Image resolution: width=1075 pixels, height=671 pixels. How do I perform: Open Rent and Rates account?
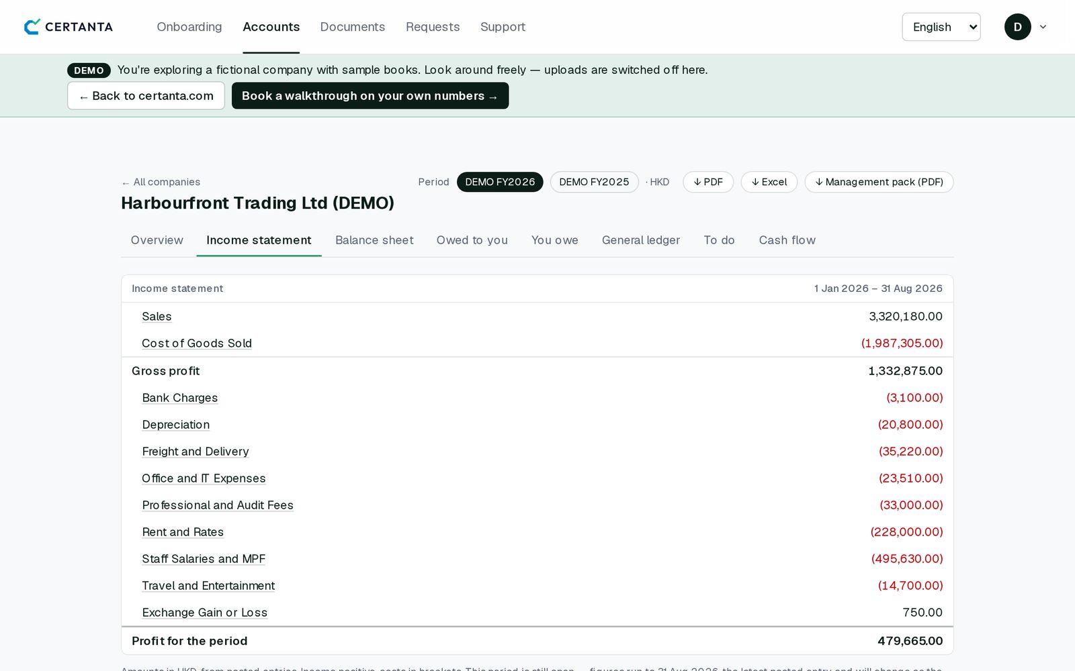pyautogui.click(x=183, y=532)
